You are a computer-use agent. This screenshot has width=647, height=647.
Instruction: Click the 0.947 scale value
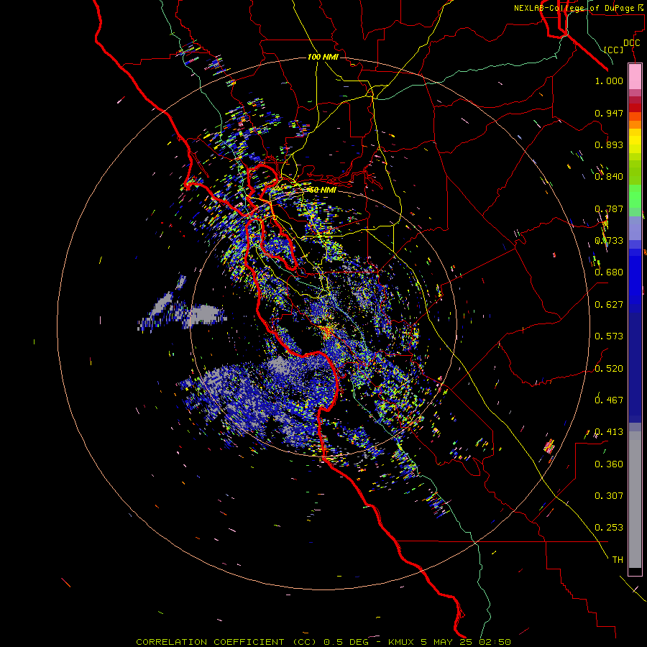click(609, 113)
